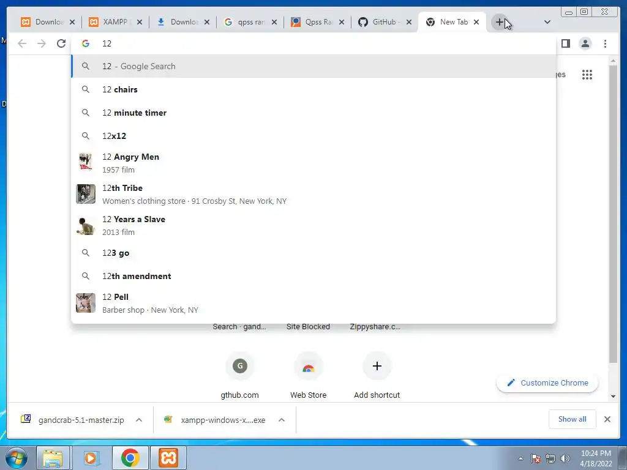Open Windows Explorer from the taskbar
627x470 pixels.
pos(53,458)
